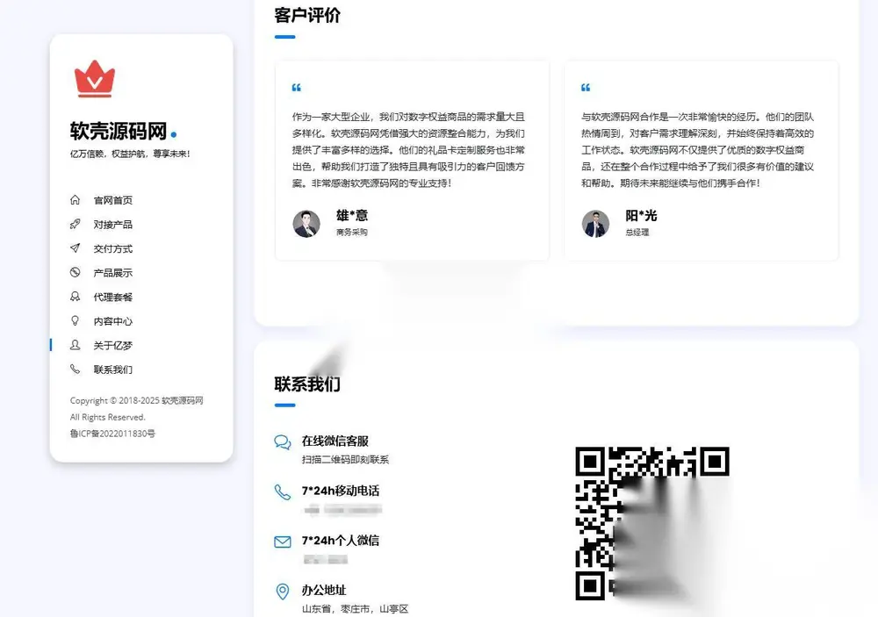Open 产品展示 menu item

[113, 273]
